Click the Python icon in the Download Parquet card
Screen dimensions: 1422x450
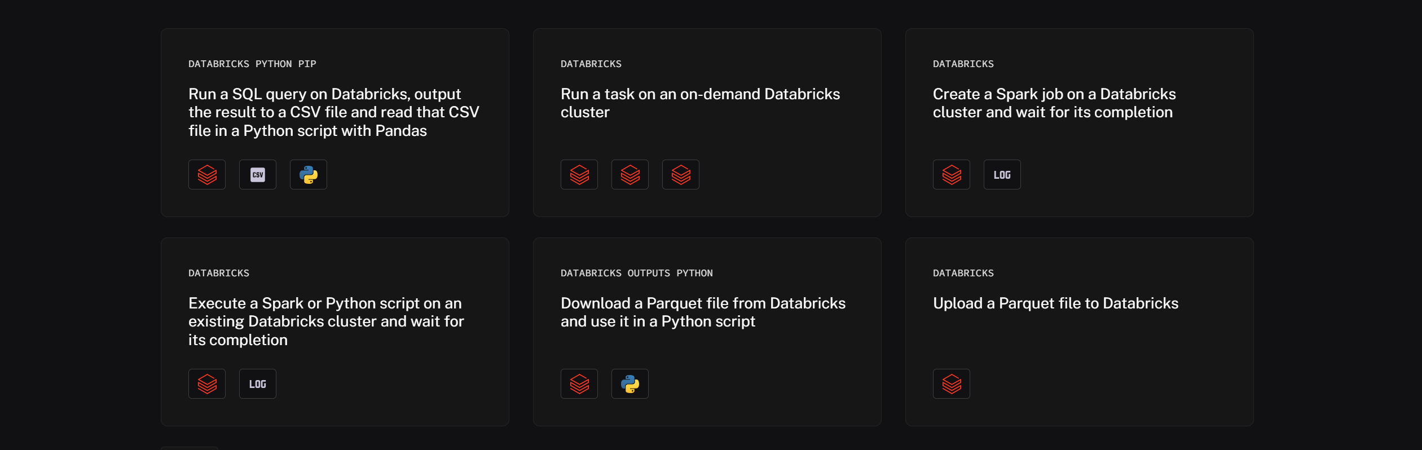point(630,384)
